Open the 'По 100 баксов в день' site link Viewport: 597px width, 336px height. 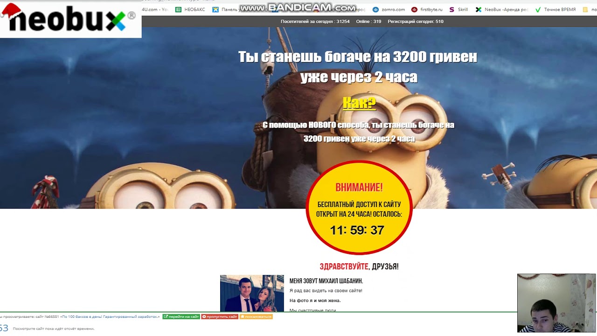click(x=110, y=316)
